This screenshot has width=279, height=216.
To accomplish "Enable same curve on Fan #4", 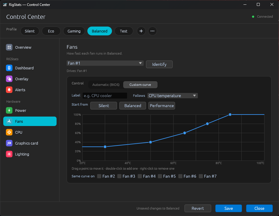I will (140, 176).
